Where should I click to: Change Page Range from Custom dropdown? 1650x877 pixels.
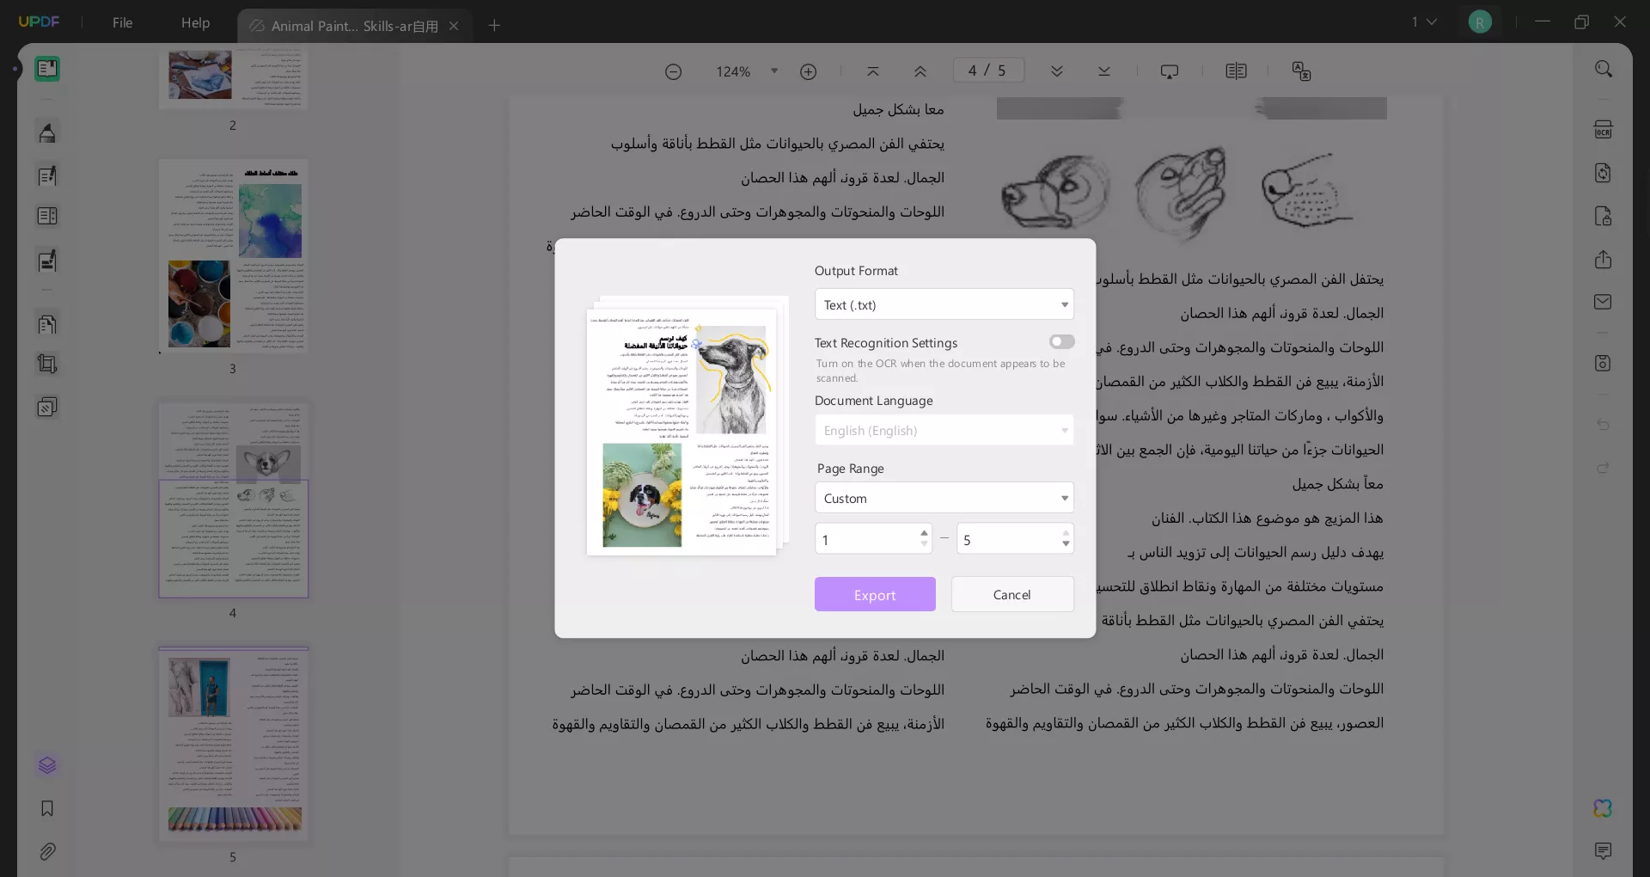944,498
